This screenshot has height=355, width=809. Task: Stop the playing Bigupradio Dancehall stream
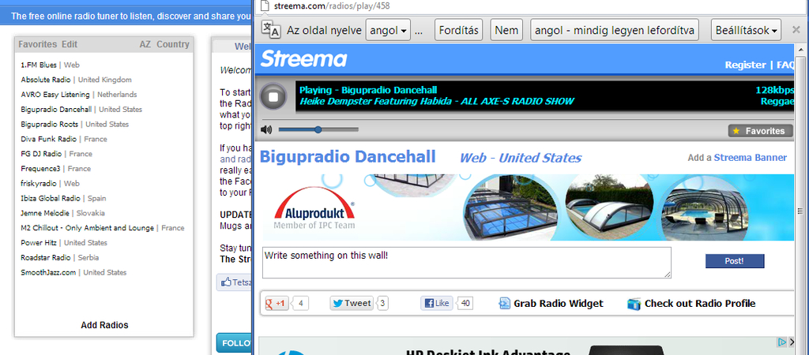pyautogui.click(x=273, y=97)
